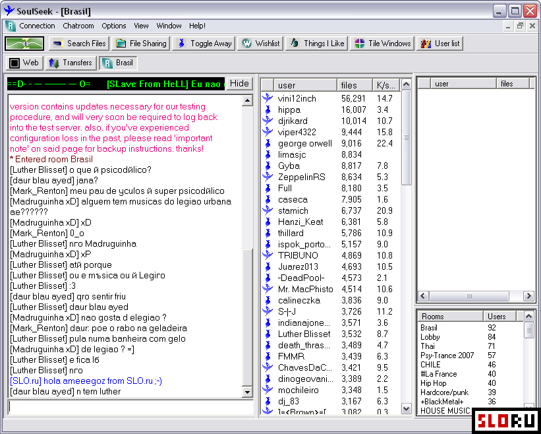The image size is (541, 434).
Task: Click Tile Windows button
Action: click(382, 44)
